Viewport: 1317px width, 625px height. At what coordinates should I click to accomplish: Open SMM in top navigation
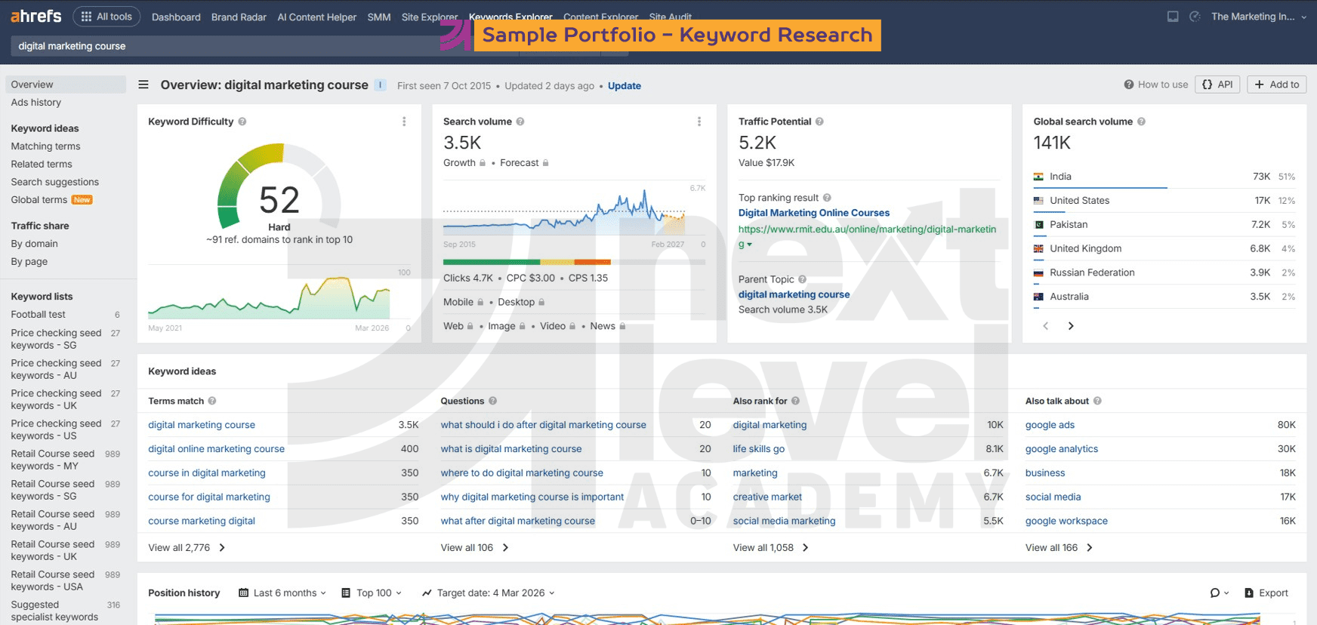click(x=379, y=17)
